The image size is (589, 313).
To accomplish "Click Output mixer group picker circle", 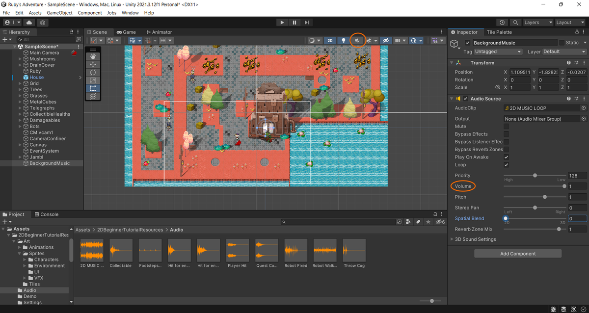I will 584,119.
